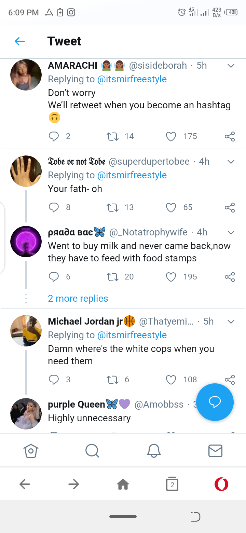Viewport: 246px width, 533px height.
Task: Retweet AMARACHI's hashtag reply
Action: tap(112, 137)
